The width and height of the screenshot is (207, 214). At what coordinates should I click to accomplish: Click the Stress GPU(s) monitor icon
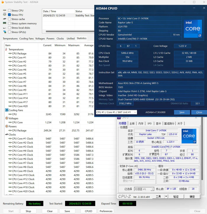(5, 32)
